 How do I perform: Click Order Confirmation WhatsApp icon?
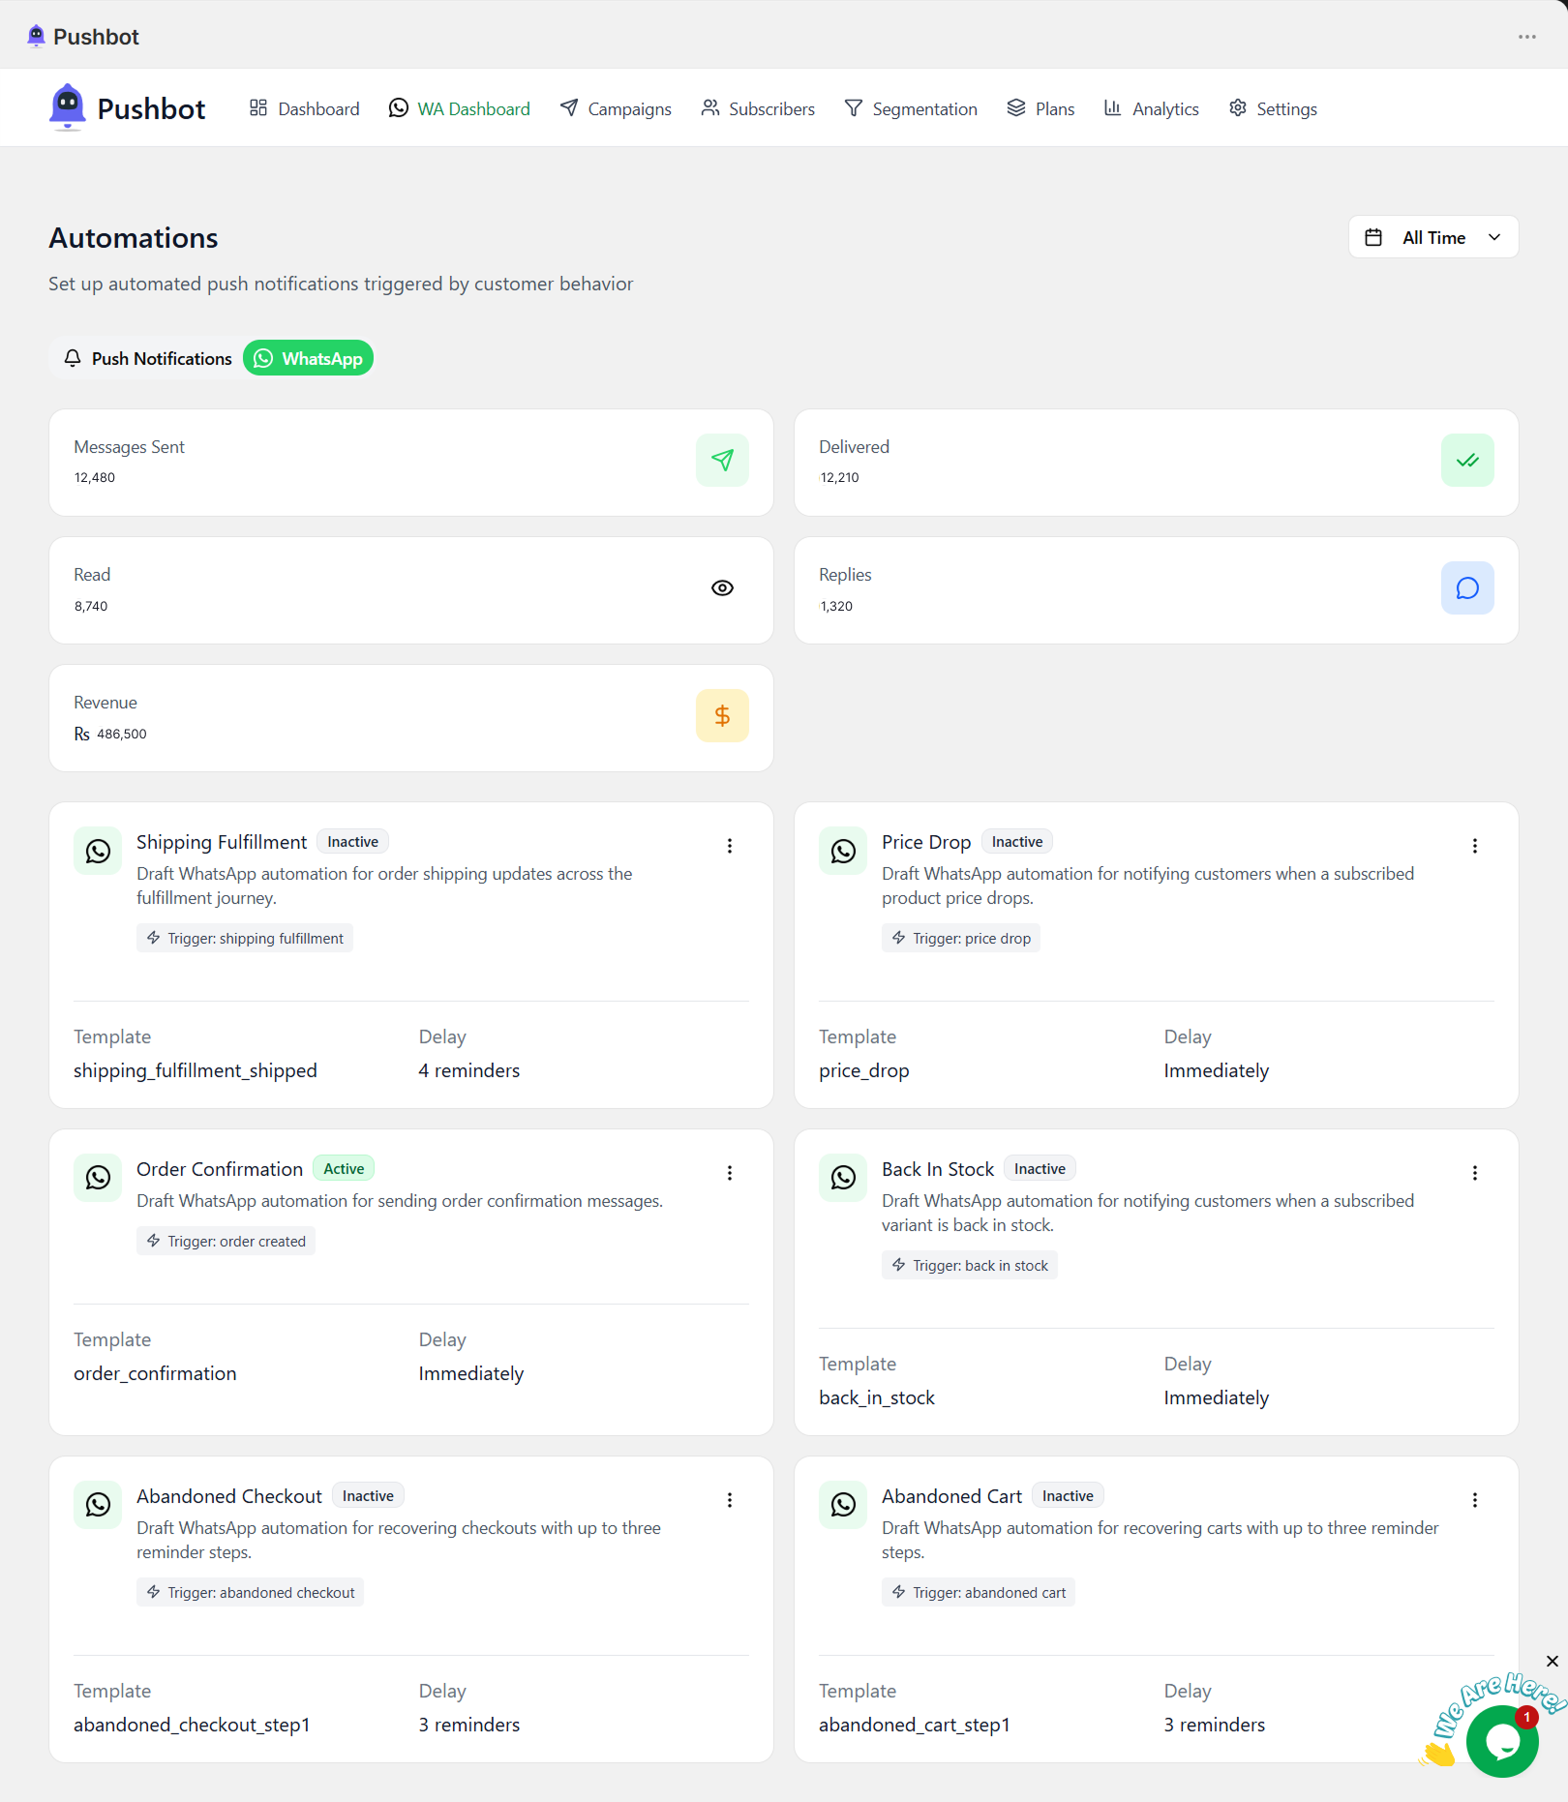(x=98, y=1178)
